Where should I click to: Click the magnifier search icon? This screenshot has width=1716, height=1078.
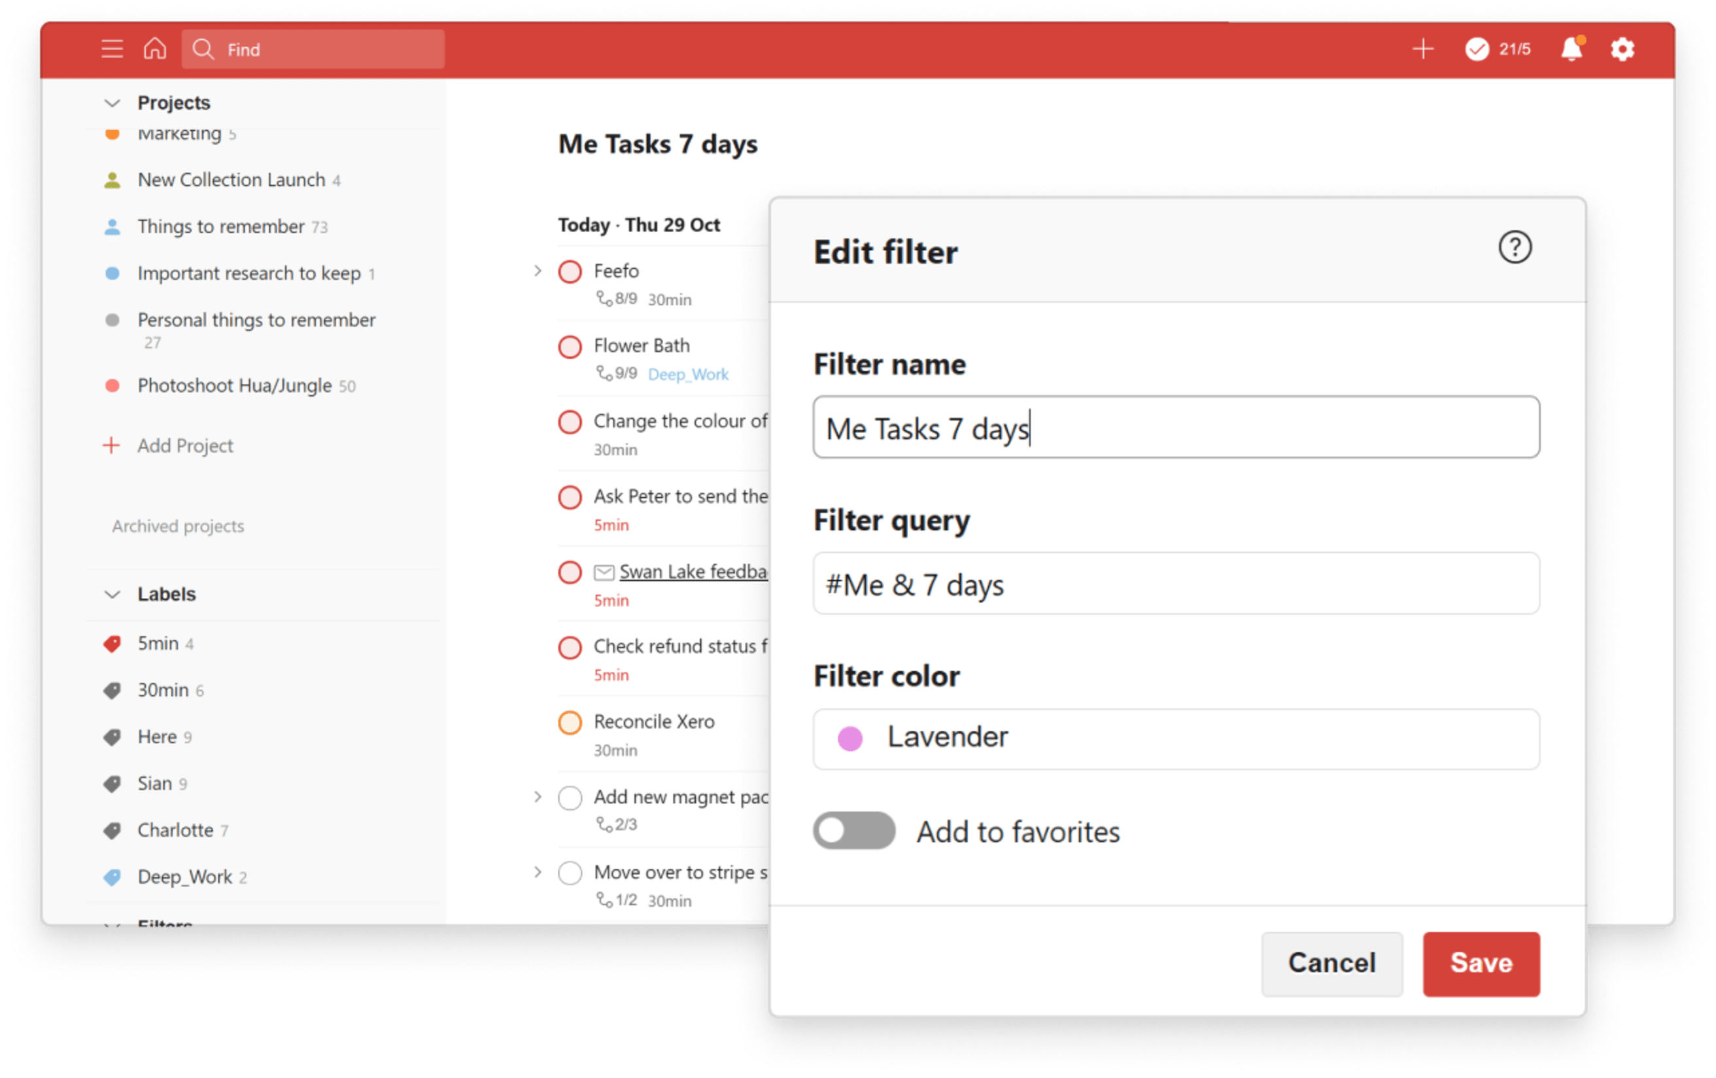point(203,48)
